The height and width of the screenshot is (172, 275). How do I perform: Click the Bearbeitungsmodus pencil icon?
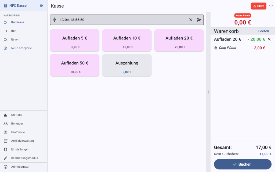pyautogui.click(x=5, y=158)
